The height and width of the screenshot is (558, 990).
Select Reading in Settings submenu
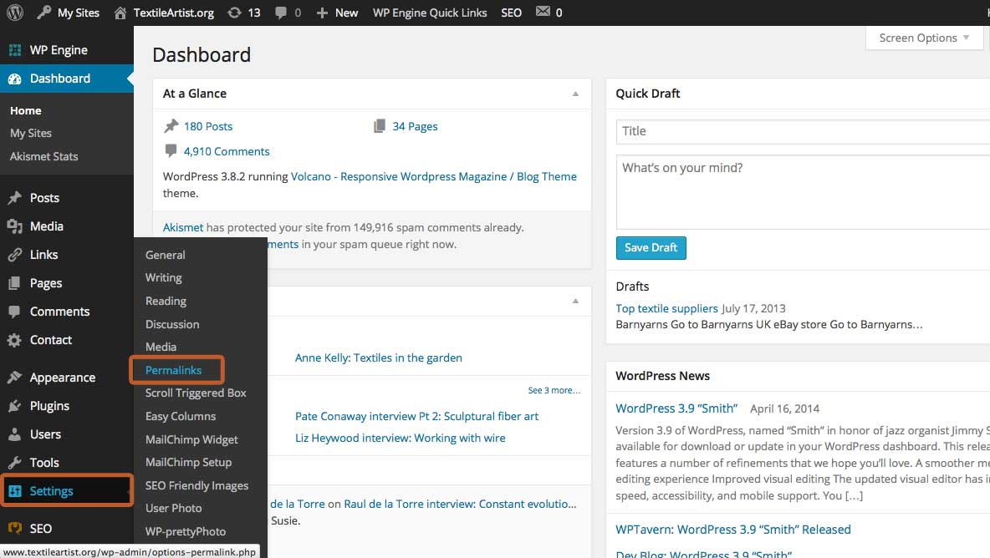coord(166,301)
